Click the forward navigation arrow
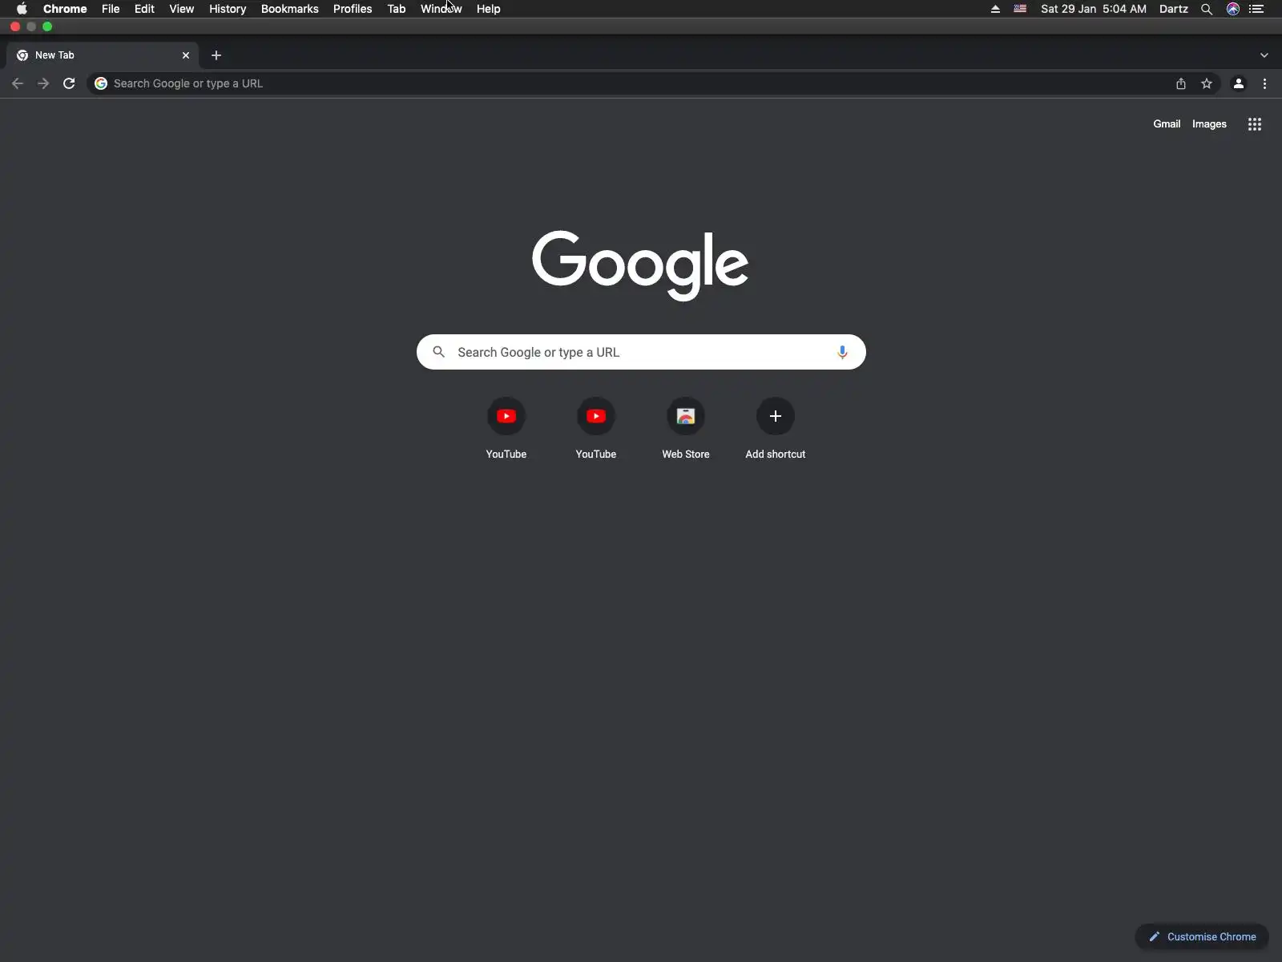 coord(43,83)
